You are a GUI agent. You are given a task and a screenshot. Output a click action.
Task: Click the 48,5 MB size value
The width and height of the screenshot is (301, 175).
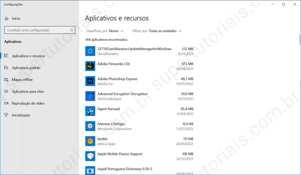[187, 79]
